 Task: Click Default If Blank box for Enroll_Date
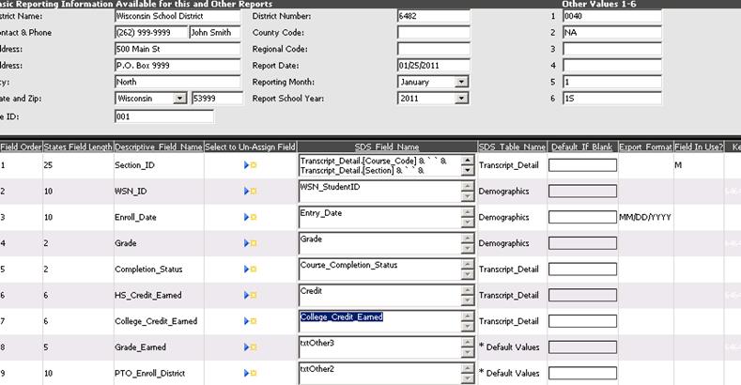(582, 217)
